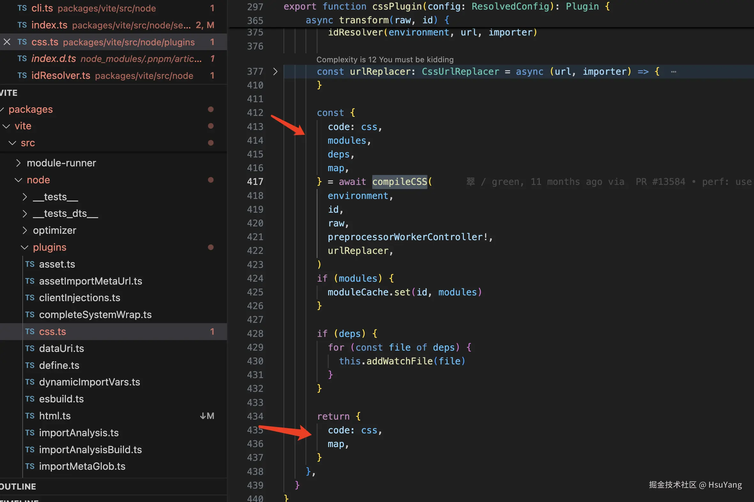
Task: Open cli.ts in open editors
Action: pyautogui.click(x=42, y=8)
